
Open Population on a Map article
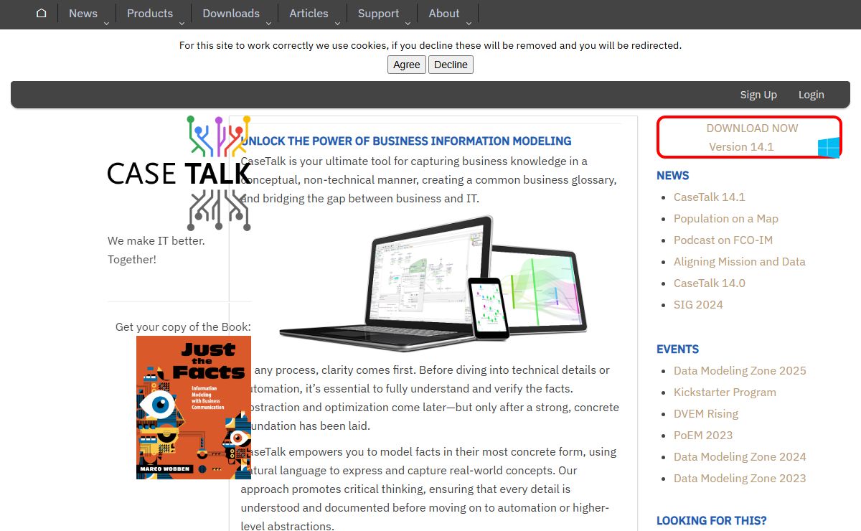coord(725,219)
